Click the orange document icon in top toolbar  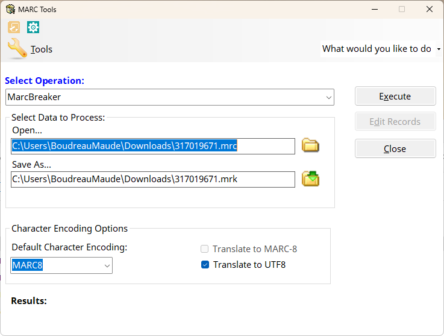(x=14, y=27)
